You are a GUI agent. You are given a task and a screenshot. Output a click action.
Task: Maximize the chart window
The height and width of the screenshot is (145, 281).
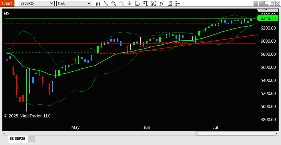(x=272, y=3)
